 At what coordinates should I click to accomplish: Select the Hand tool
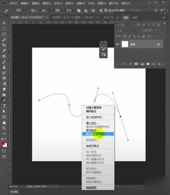[x=4, y=122]
